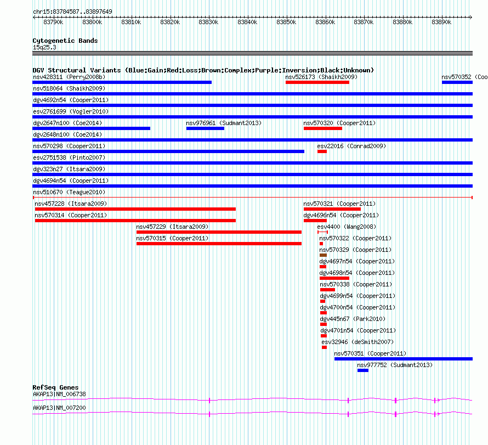The height and width of the screenshot is (445, 488).
Task: Select nsv570298 (Cooper2011) variant label
Action: pos(69,146)
